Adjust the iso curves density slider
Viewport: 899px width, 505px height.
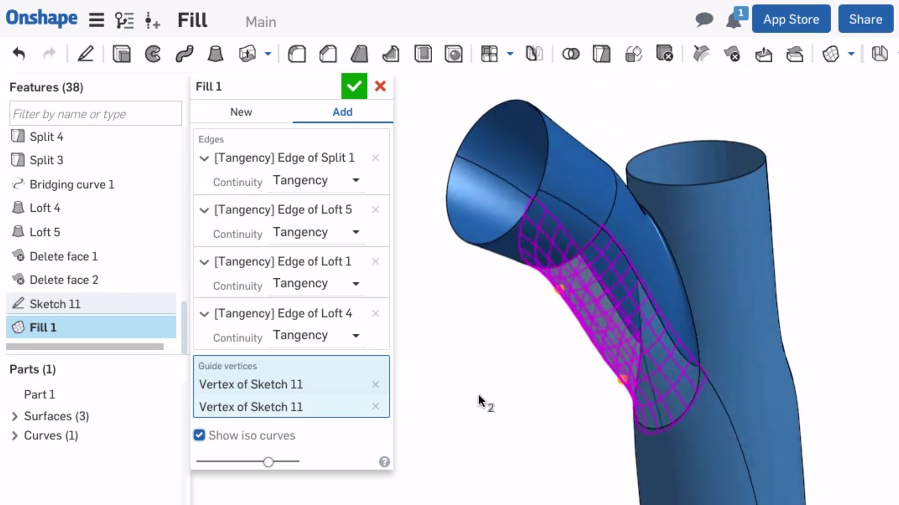click(268, 462)
